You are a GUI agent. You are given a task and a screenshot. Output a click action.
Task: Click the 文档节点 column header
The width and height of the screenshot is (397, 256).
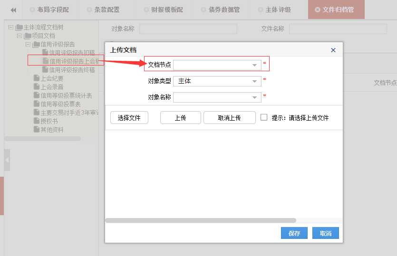[x=385, y=83]
